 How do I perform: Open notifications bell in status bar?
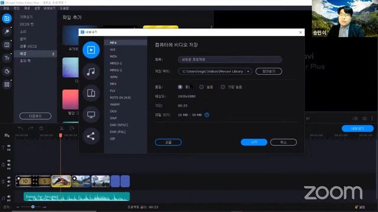point(356,207)
